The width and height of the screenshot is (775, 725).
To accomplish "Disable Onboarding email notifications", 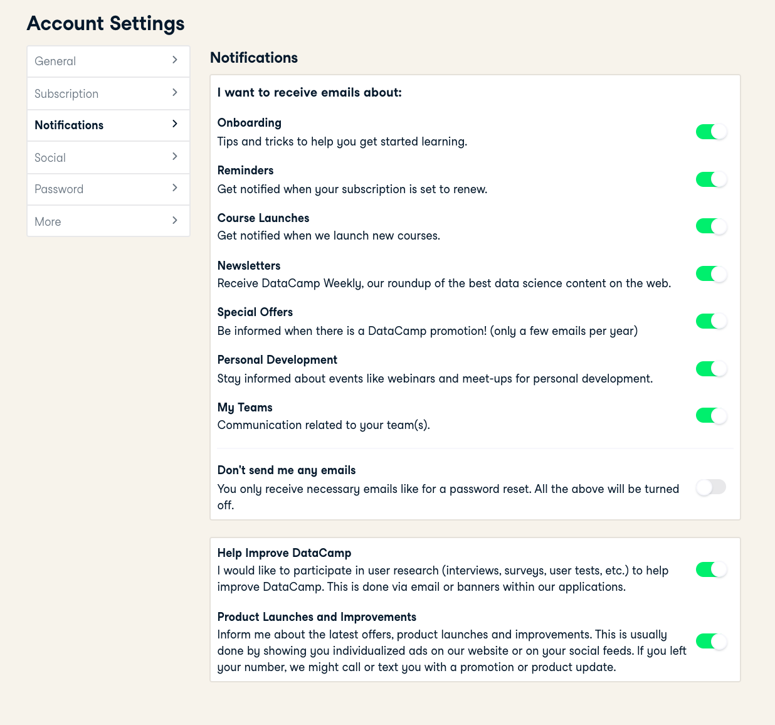I will click(x=711, y=132).
